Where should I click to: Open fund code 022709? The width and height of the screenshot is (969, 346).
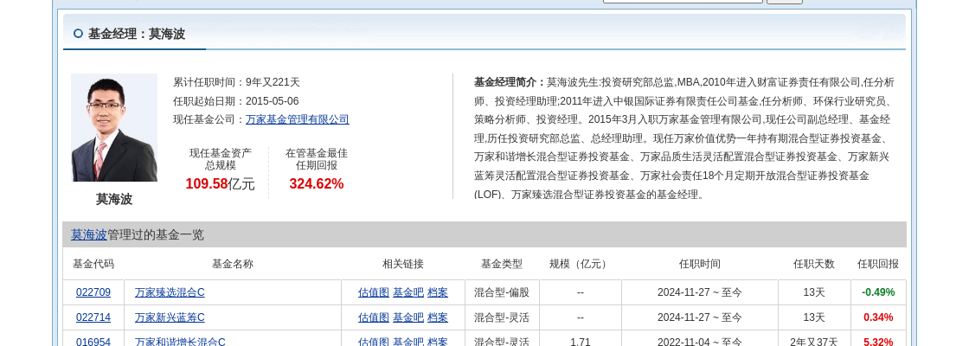coord(93,292)
